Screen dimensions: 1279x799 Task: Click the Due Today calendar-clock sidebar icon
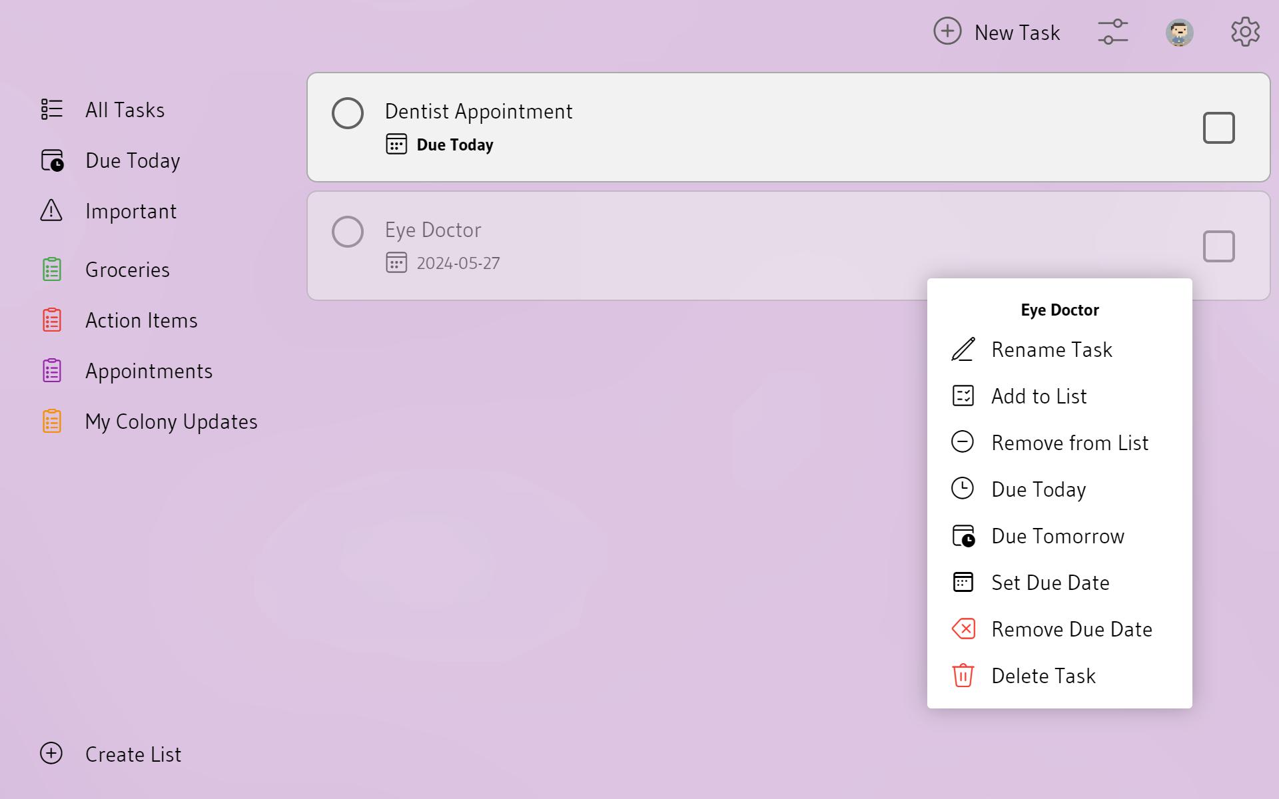tap(52, 160)
